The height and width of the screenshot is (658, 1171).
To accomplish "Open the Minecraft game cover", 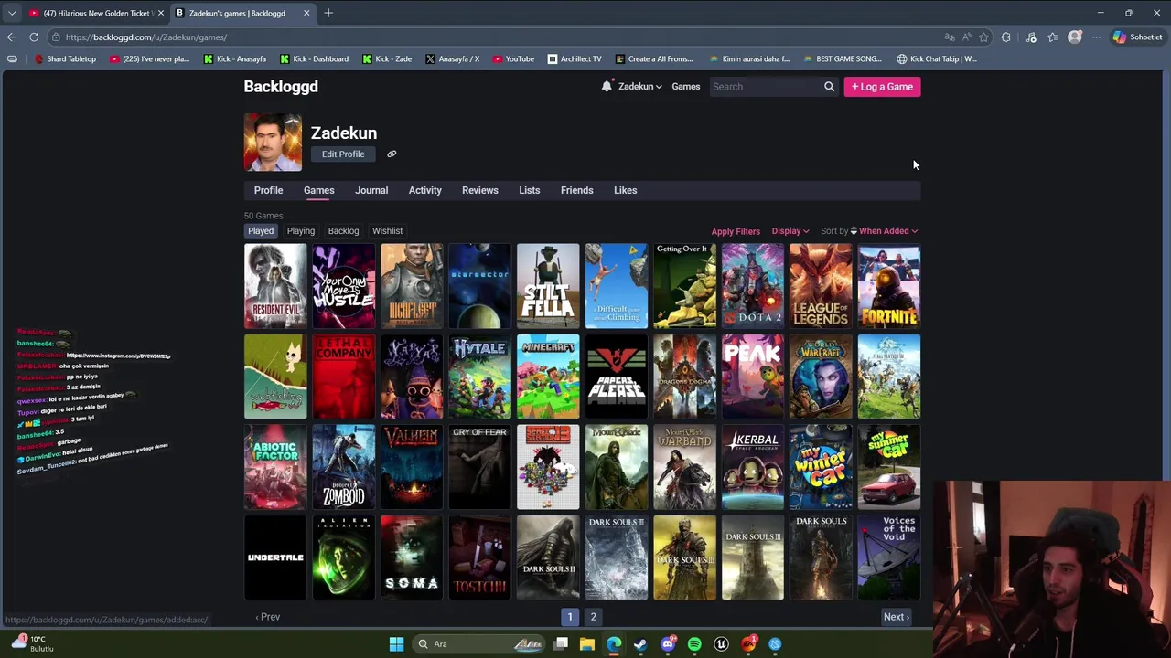I will [548, 377].
